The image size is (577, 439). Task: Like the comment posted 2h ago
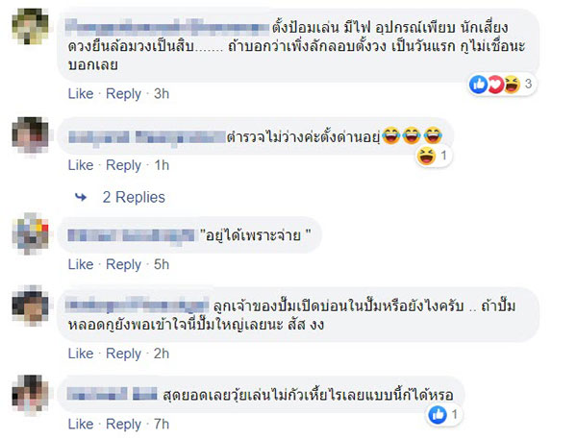click(81, 354)
